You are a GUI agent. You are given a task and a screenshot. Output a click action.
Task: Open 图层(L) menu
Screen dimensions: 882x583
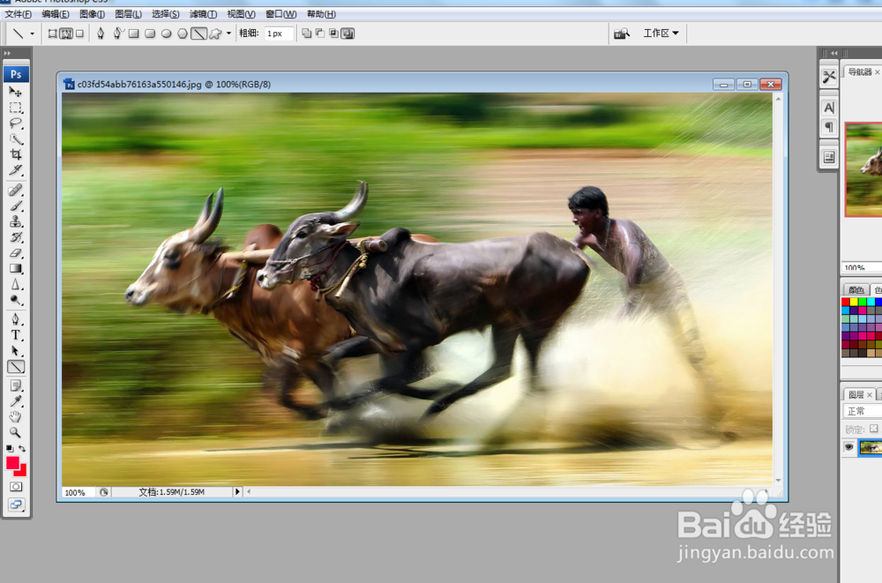(128, 14)
